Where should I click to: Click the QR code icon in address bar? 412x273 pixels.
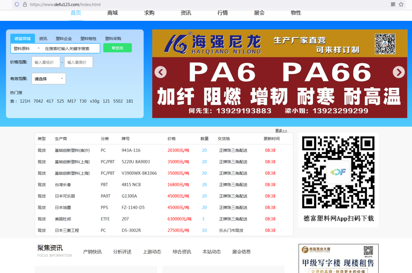tap(393, 5)
